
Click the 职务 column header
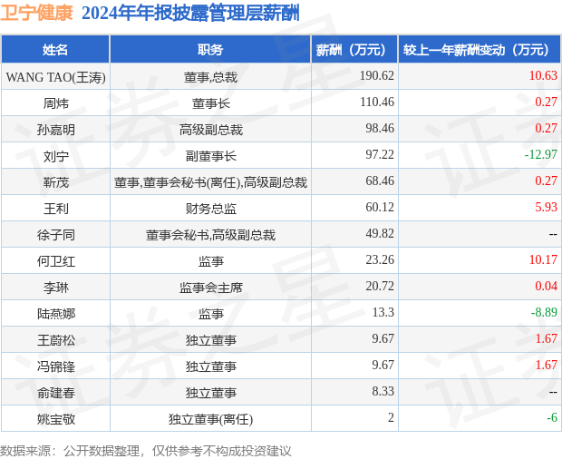click(x=210, y=50)
